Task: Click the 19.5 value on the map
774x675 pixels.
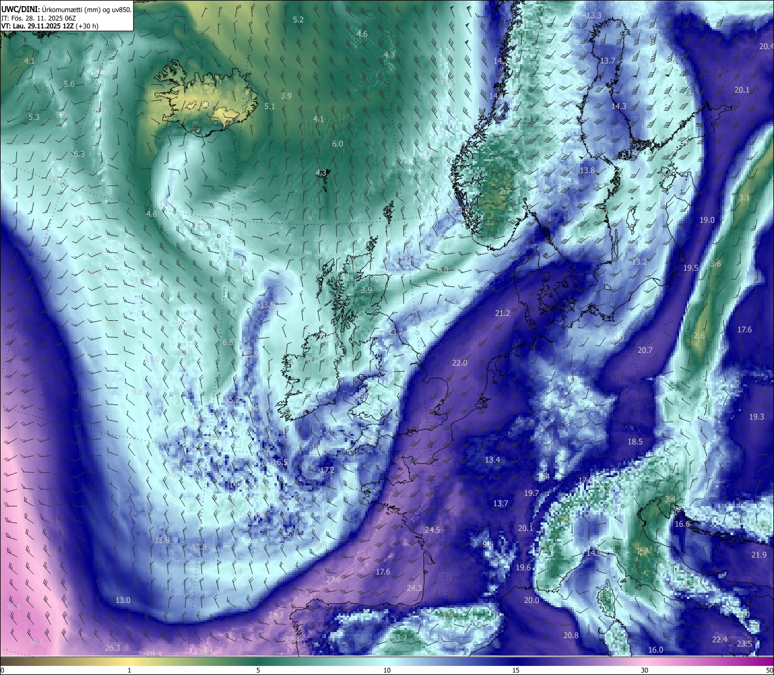Action: [x=691, y=268]
